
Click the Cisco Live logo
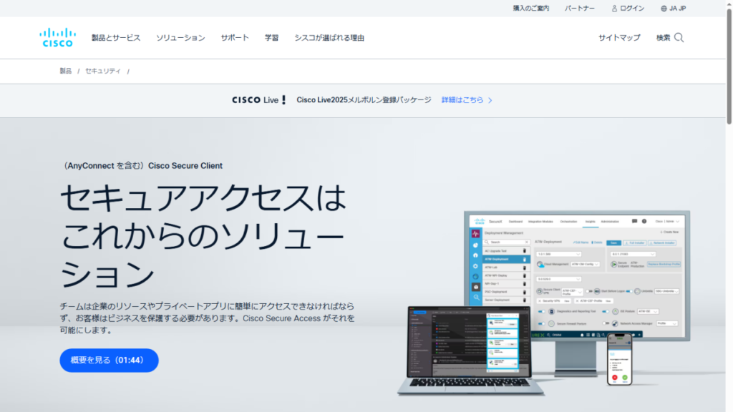(258, 100)
